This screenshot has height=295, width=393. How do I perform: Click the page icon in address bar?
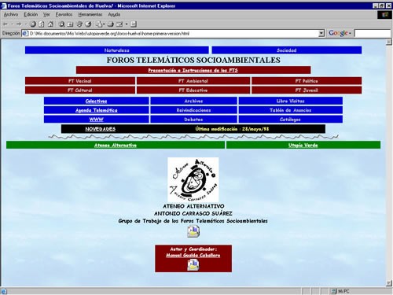tap(25, 33)
